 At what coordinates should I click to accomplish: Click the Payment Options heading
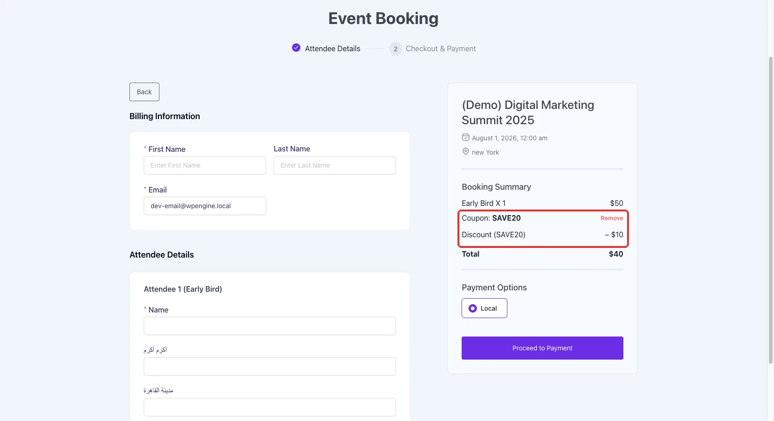(x=494, y=288)
